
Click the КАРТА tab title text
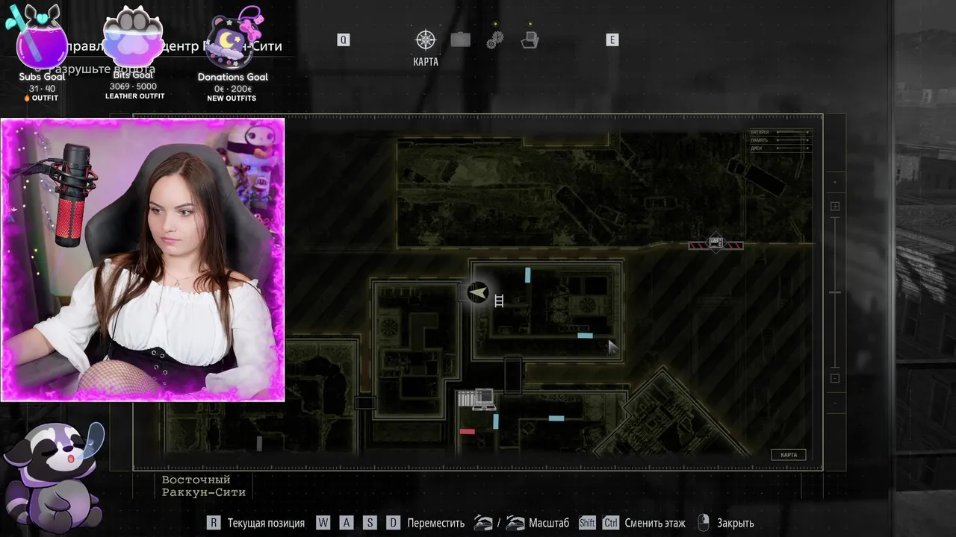tap(426, 62)
